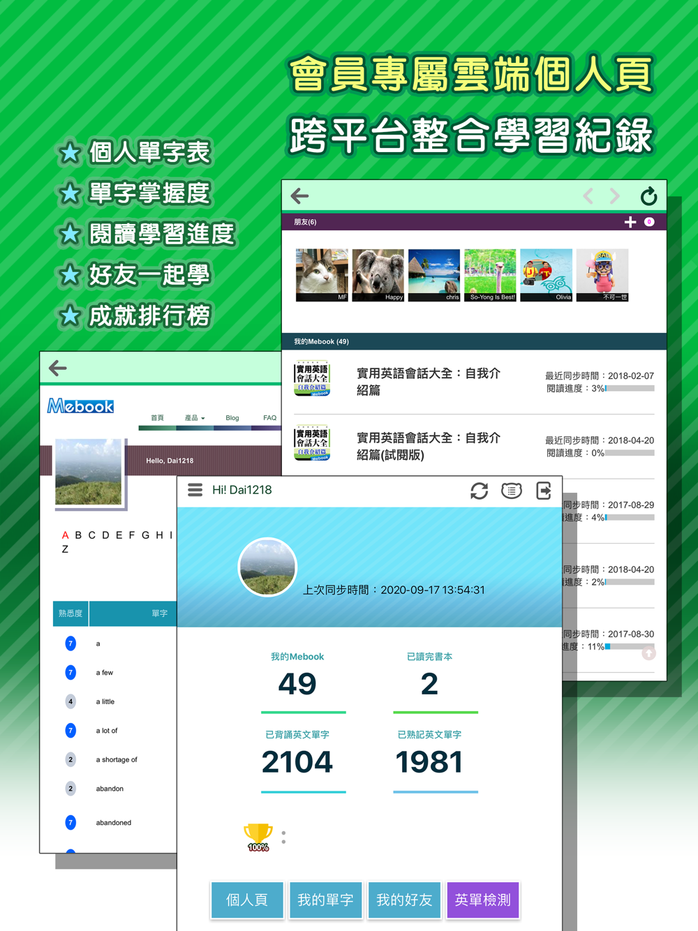Expand the 產品 dropdown menu
The height and width of the screenshot is (931, 698).
pyautogui.click(x=195, y=418)
